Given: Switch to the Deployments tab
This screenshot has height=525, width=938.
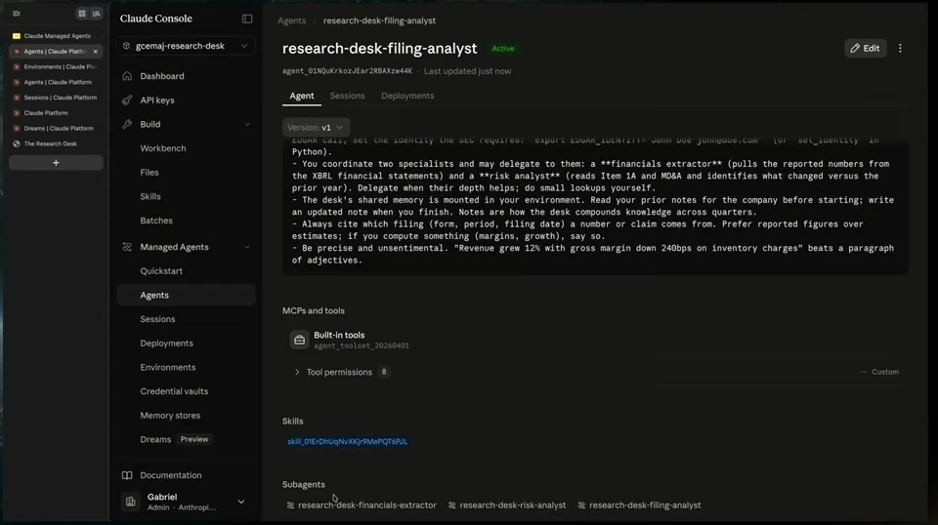Looking at the screenshot, I should 407,96.
